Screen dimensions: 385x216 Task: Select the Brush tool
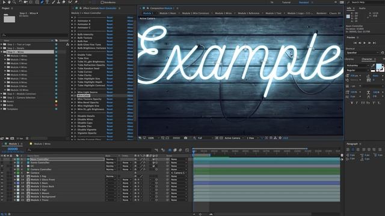point(54,2)
